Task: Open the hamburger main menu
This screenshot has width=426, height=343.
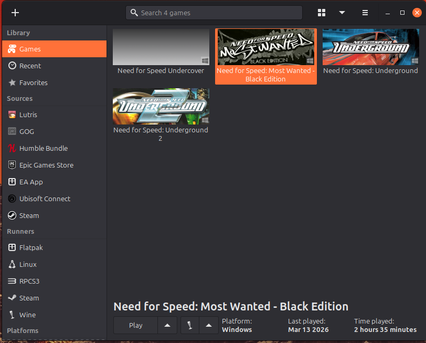Action: pos(365,13)
